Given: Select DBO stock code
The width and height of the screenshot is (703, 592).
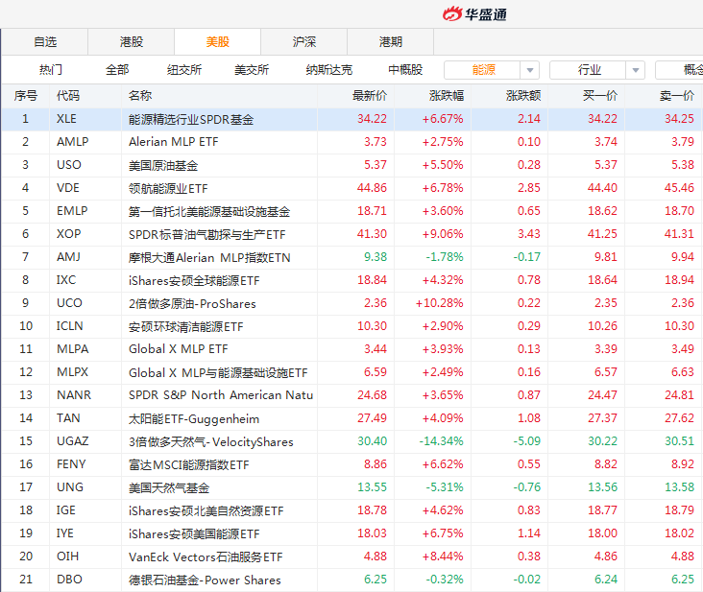Looking at the screenshot, I should [69, 579].
